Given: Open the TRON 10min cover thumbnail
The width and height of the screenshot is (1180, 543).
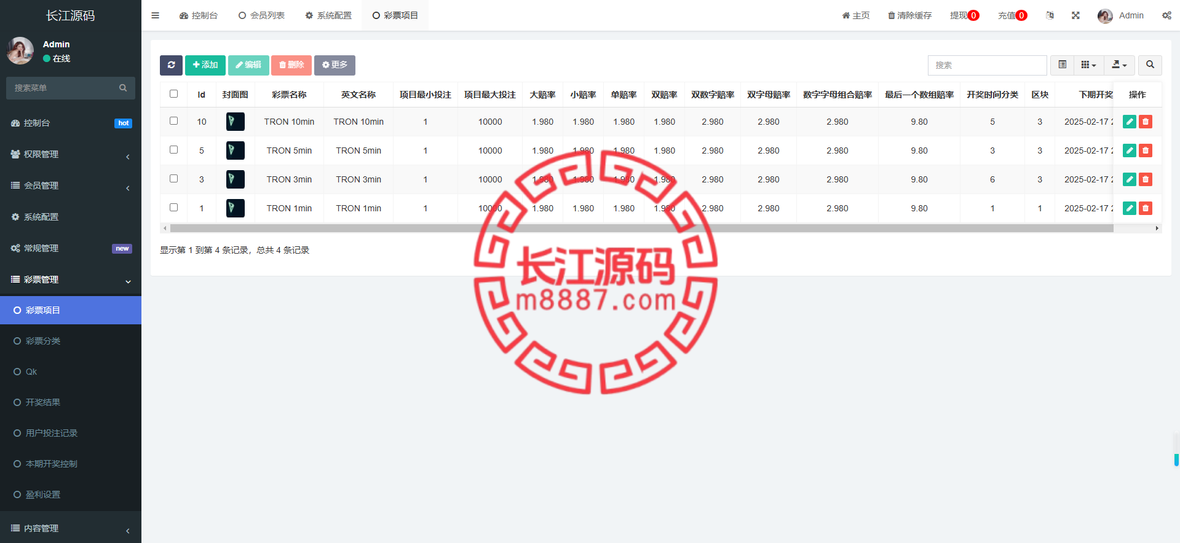Looking at the screenshot, I should (x=236, y=122).
